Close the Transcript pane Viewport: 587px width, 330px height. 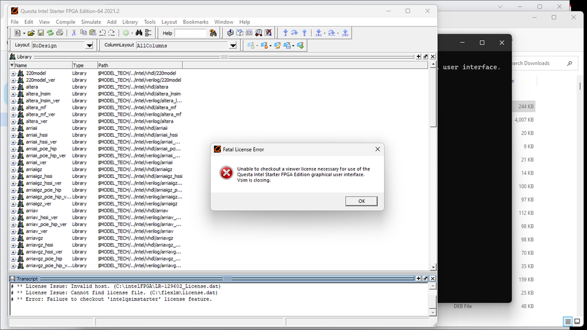[x=433, y=278]
